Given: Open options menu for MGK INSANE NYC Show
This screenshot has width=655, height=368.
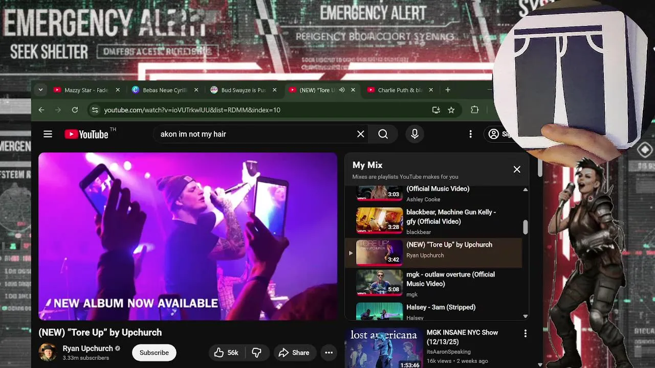Looking at the screenshot, I should 525,334.
